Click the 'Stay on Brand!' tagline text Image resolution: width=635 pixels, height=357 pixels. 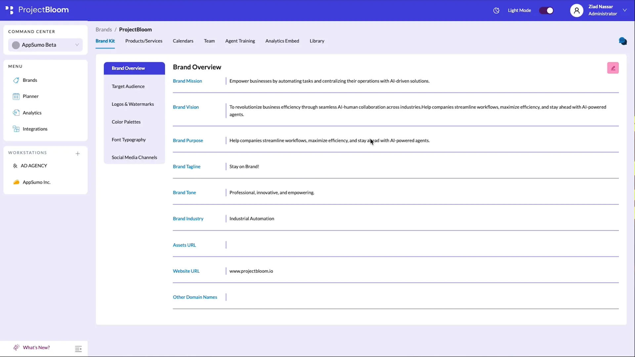244,167
